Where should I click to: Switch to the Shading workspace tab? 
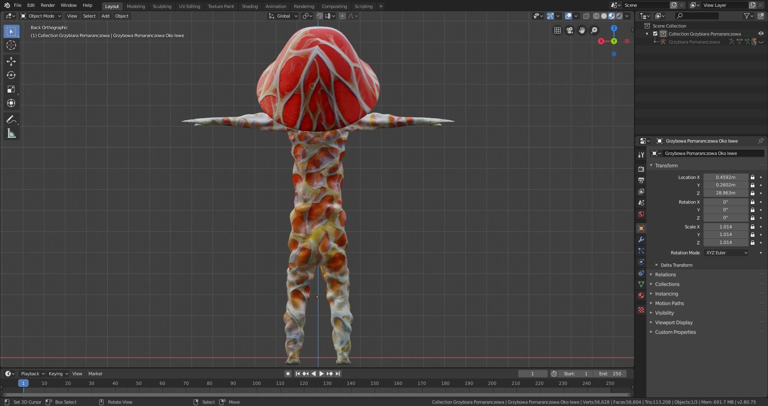(x=250, y=6)
